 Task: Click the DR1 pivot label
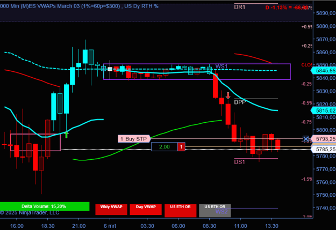coord(240,8)
